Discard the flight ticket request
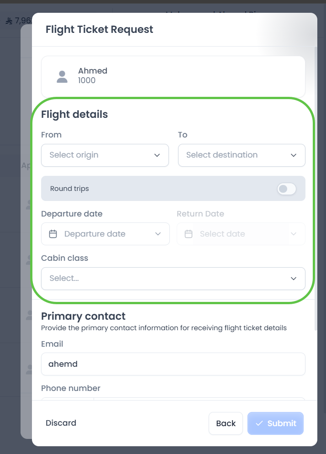The width and height of the screenshot is (326, 454). [x=61, y=423]
